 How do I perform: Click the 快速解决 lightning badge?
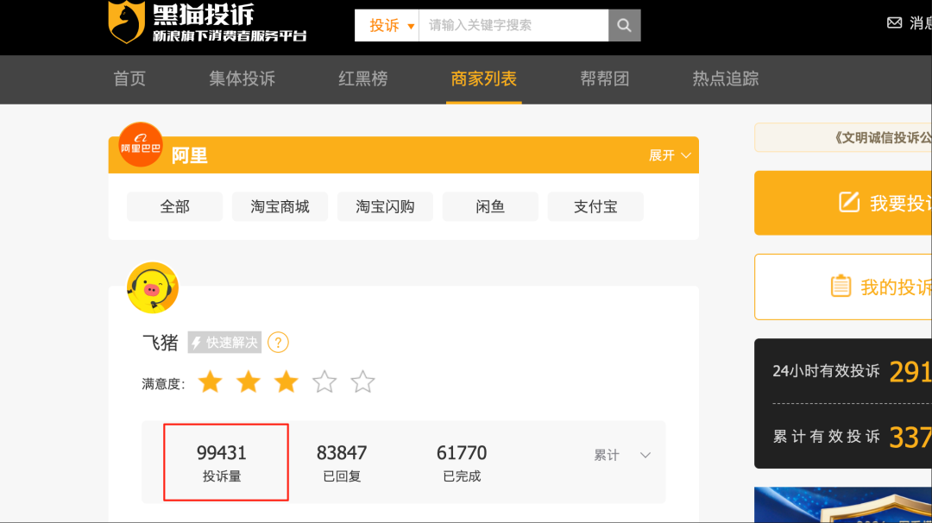click(x=224, y=343)
